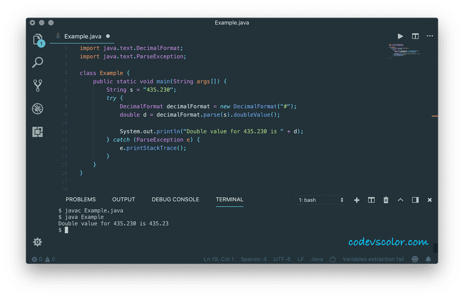464x298 pixels.
Task: Open the editor more actions menu
Action: pyautogui.click(x=430, y=36)
